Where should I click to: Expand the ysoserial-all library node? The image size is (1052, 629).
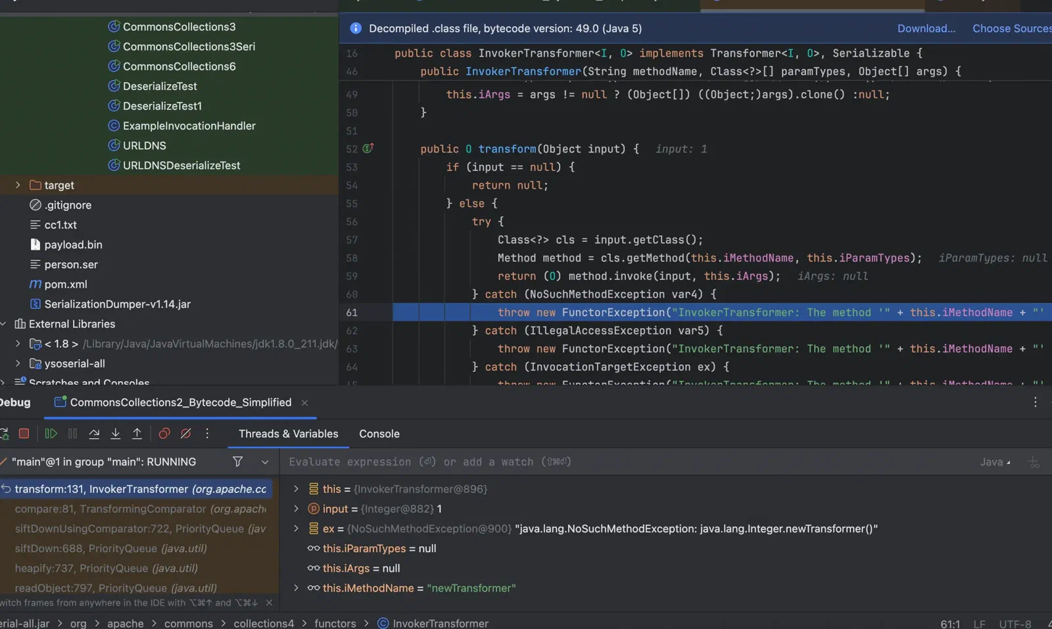18,363
